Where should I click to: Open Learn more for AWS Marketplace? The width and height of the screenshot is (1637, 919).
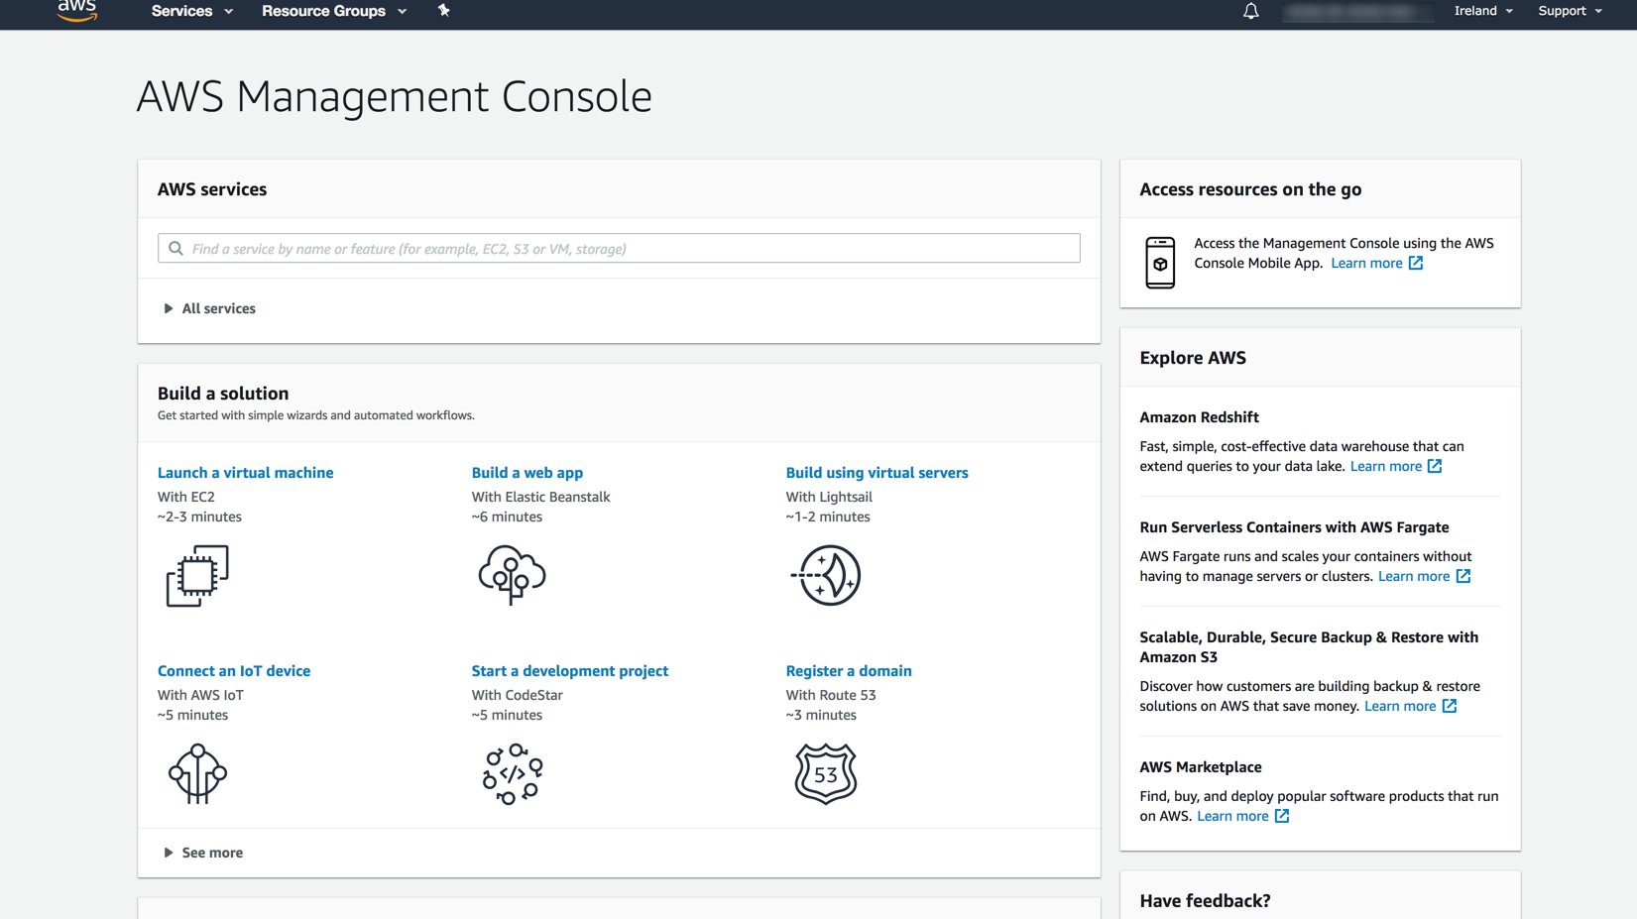pos(1232,816)
